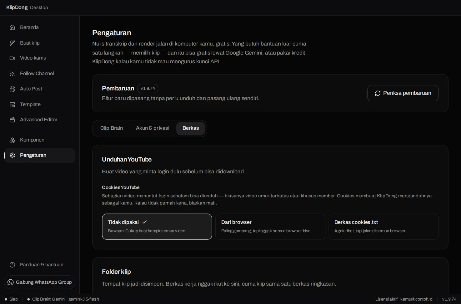
Task: Click the Auto Post calendar icon
Action: [12, 89]
